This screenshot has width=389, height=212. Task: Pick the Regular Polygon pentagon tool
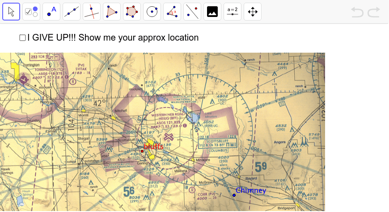coord(132,12)
